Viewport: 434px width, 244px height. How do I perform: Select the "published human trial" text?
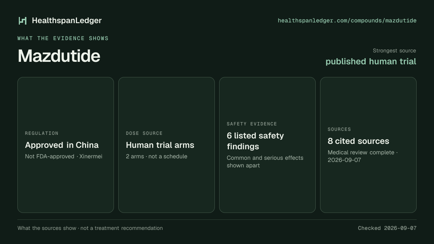point(371,61)
